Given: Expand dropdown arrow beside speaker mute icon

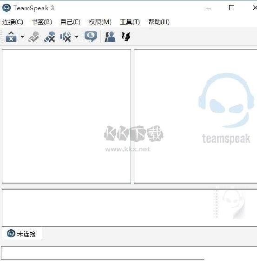Looking at the screenshot, I should [x=77, y=37].
